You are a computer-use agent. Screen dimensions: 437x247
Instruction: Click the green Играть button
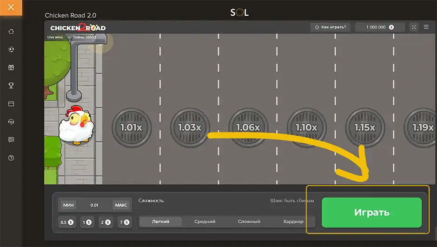pos(372,213)
